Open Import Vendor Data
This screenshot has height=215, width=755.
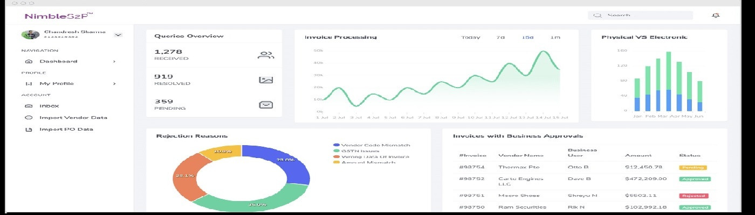pos(73,117)
